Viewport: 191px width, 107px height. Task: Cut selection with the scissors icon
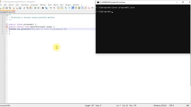(x=24, y=8)
